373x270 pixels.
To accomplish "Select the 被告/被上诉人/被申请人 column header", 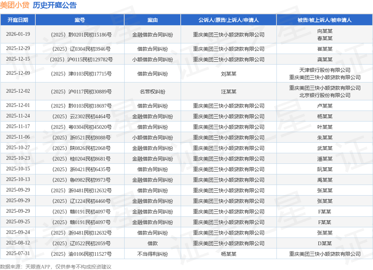I will pos(325,20).
